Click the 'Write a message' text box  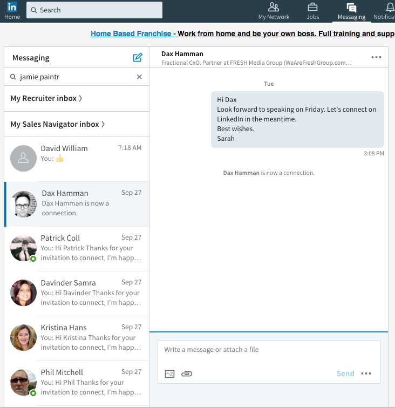click(x=269, y=350)
